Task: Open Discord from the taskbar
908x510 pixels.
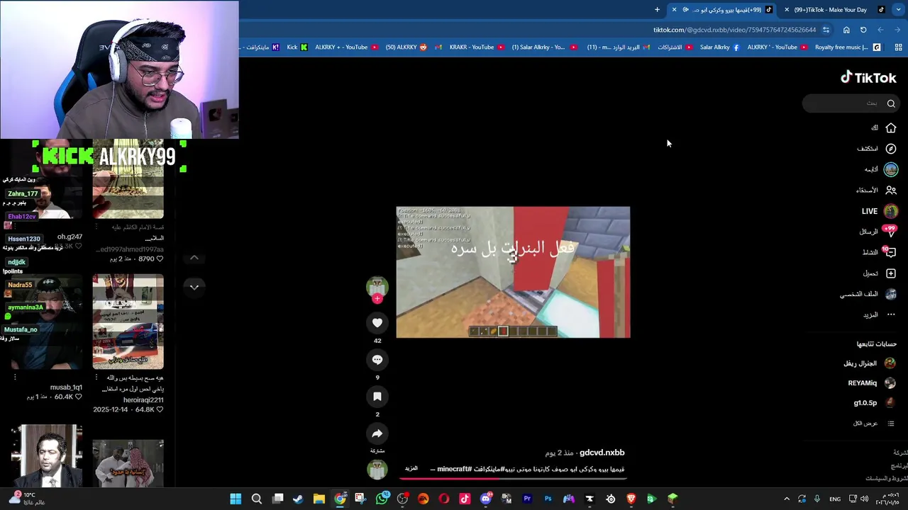Action: [486, 499]
